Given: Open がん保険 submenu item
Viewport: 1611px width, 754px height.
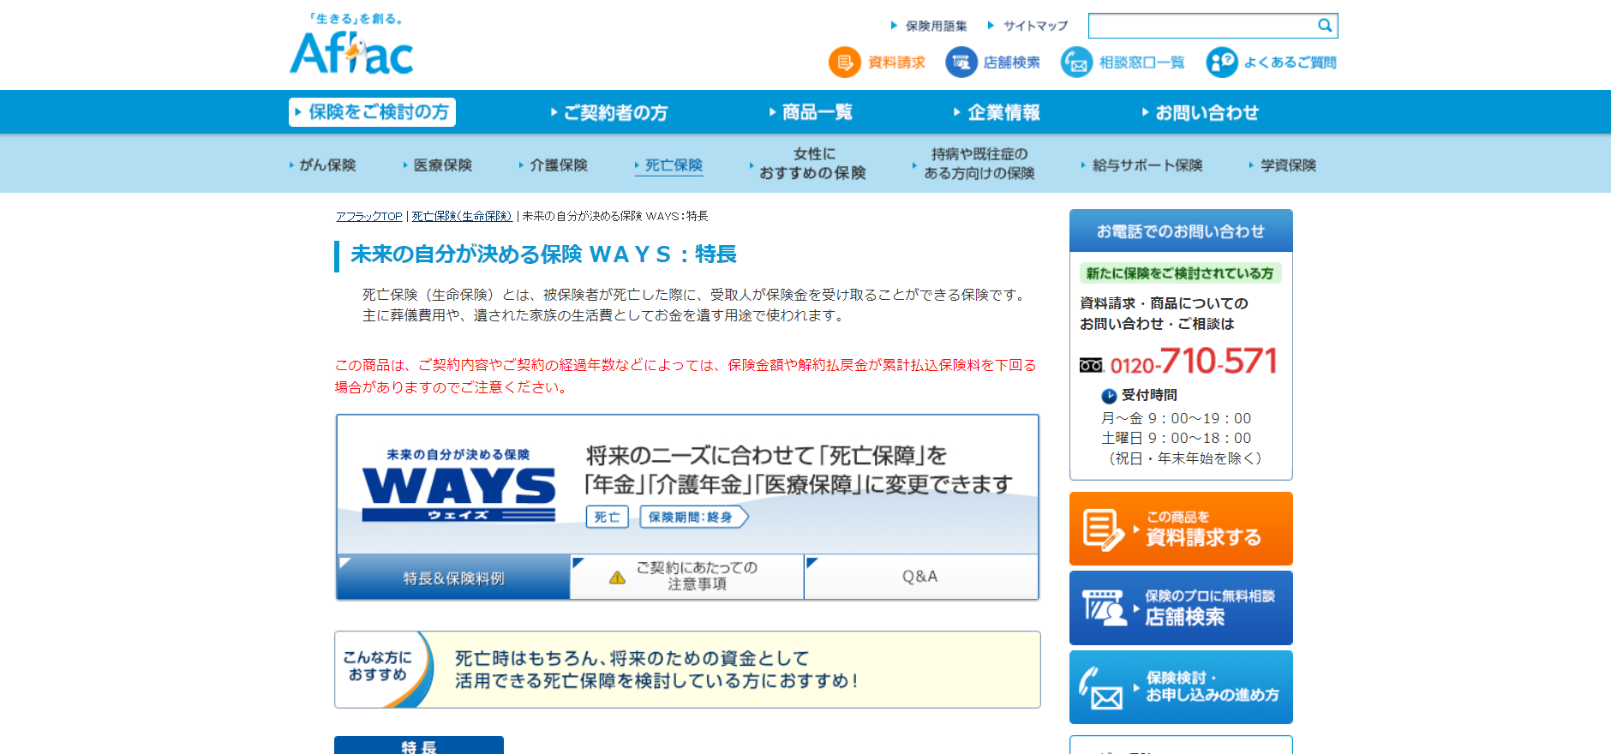Looking at the screenshot, I should (322, 165).
